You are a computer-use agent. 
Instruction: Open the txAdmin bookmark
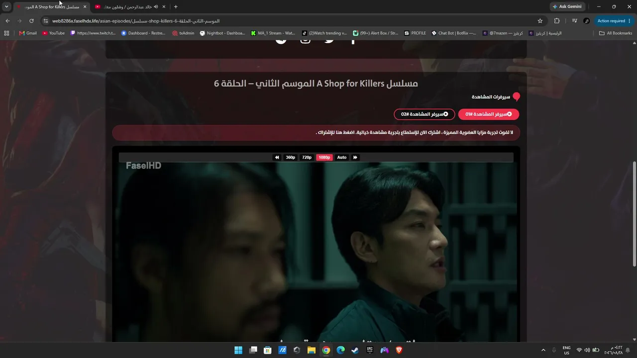183,33
